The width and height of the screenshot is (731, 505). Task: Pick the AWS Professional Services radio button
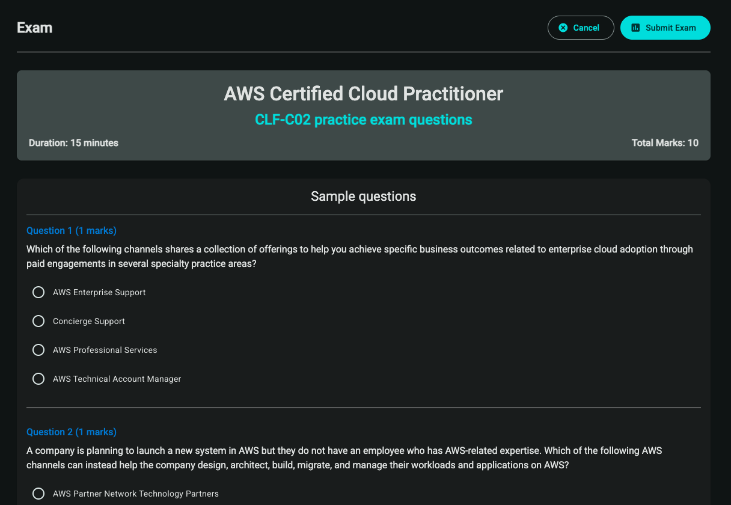coord(38,350)
